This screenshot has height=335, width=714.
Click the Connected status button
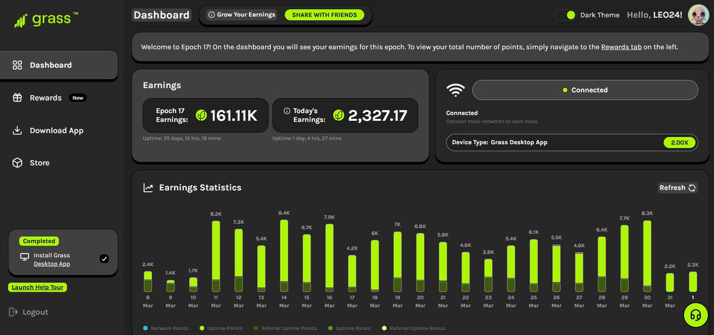pyautogui.click(x=585, y=90)
